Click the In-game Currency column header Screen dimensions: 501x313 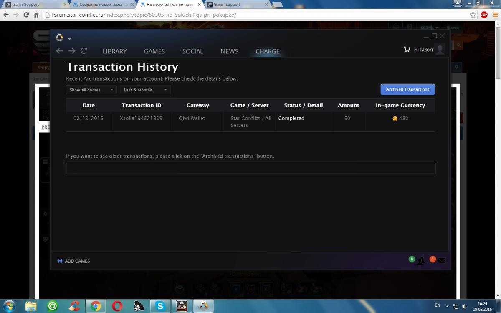(400, 106)
